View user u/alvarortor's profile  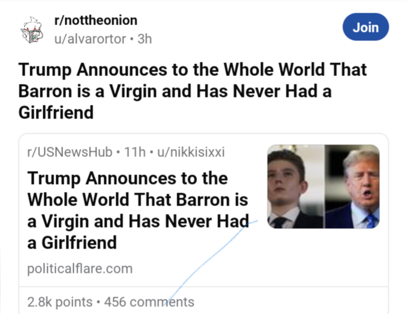tap(90, 38)
